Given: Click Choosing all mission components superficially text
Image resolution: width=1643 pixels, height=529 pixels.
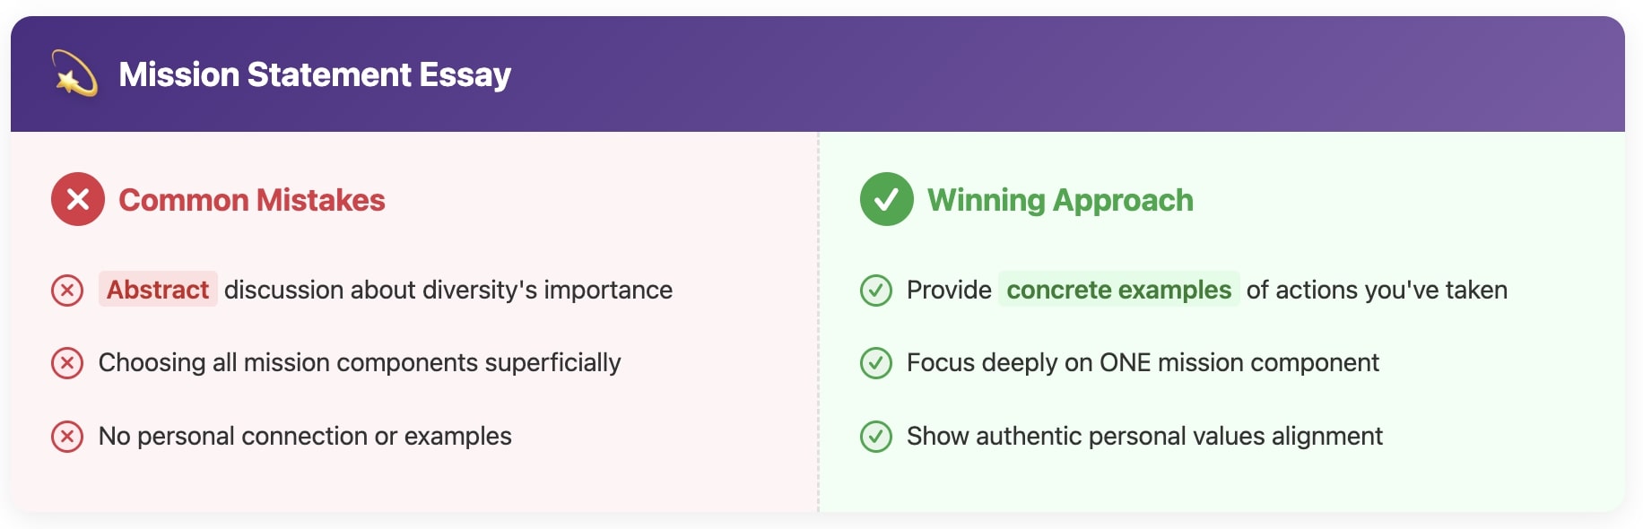Looking at the screenshot, I should 360,363.
